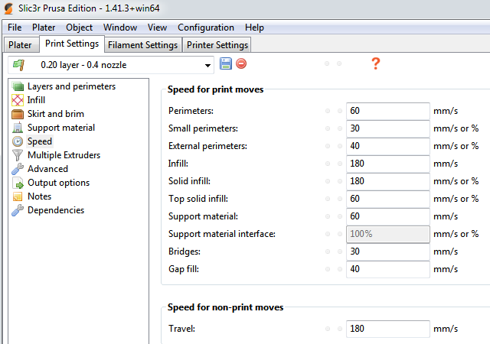Image resolution: width=490 pixels, height=344 pixels.
Task: Click the Bridges speed input field
Action: point(387,252)
